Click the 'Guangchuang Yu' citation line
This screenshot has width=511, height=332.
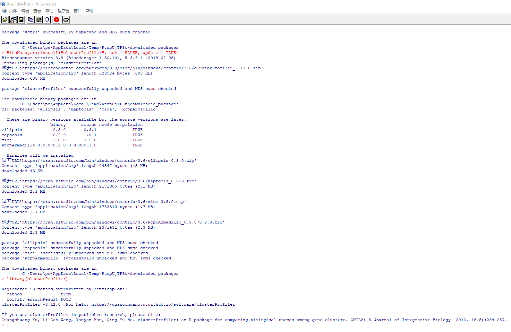254,320
